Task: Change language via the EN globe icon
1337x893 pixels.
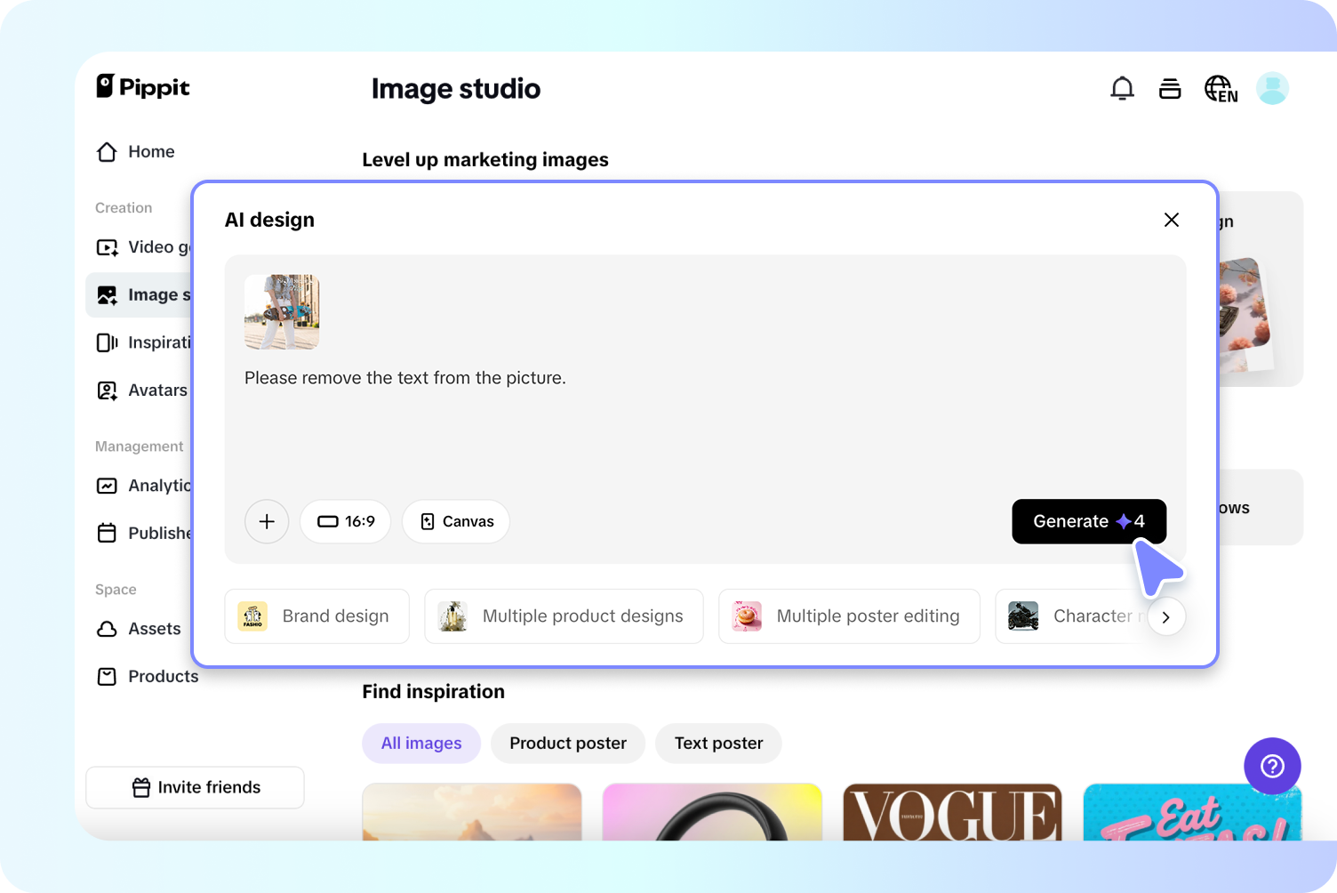Action: [1220, 88]
